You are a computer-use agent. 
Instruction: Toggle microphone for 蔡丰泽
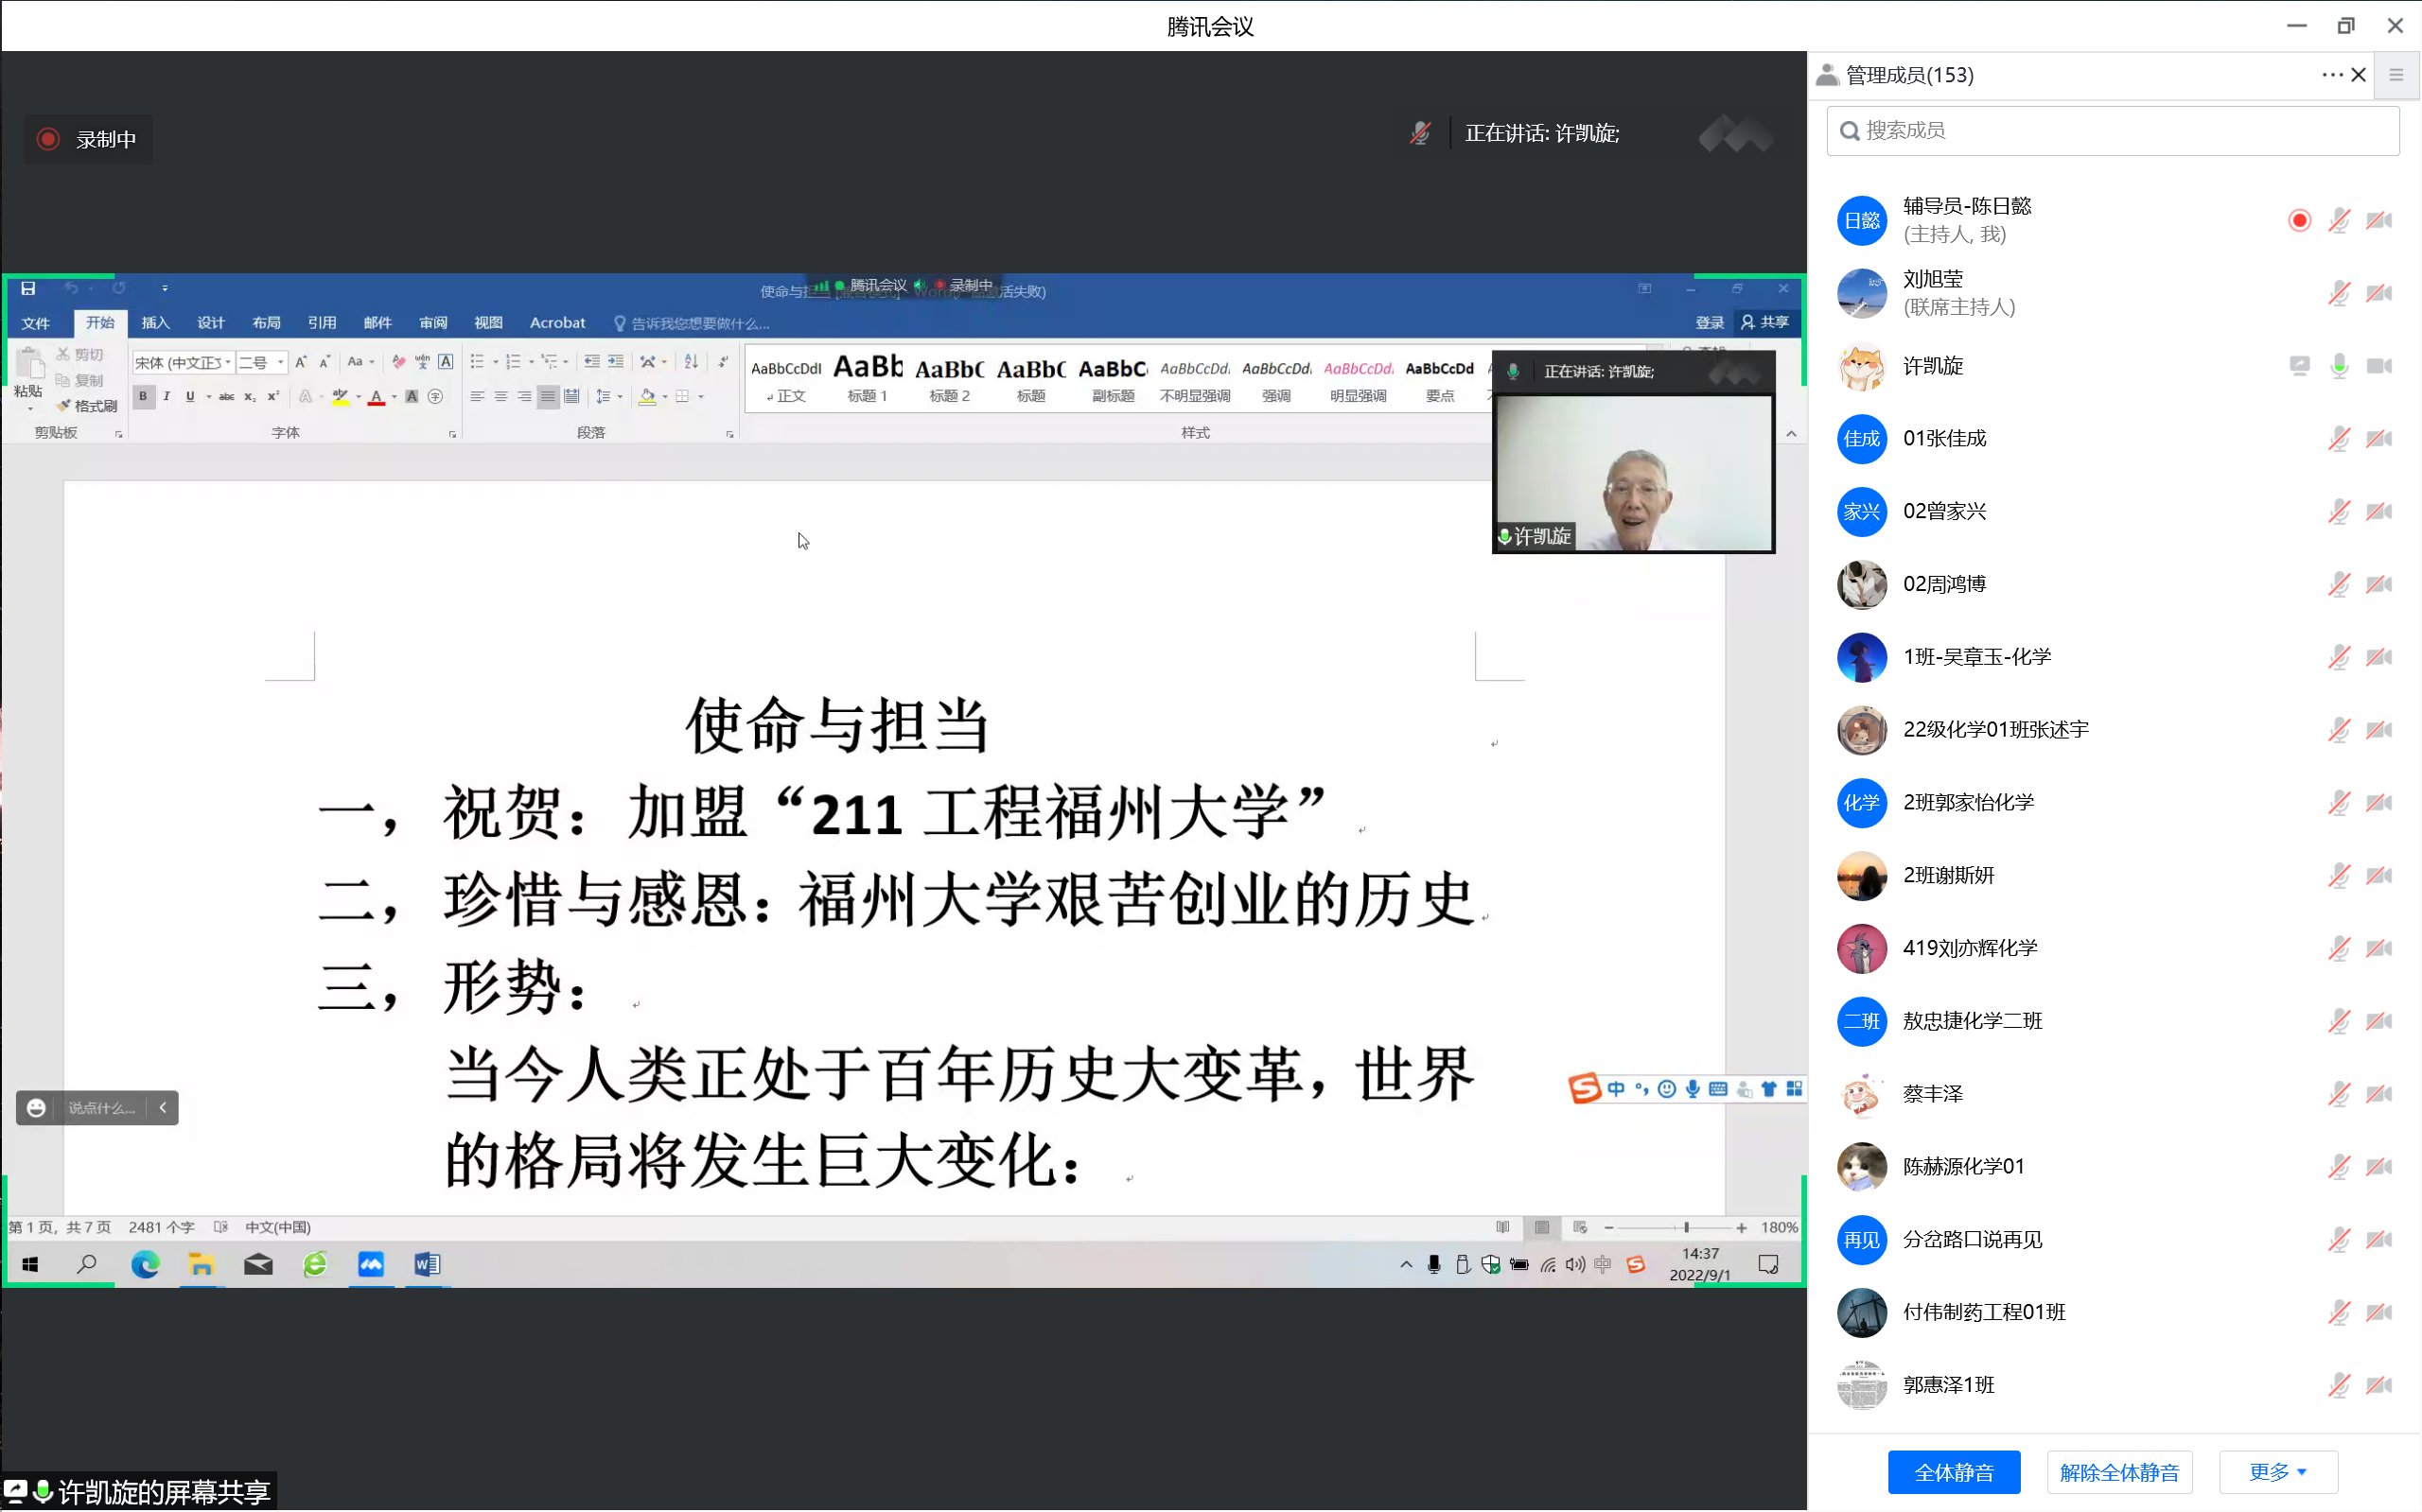2338,1094
